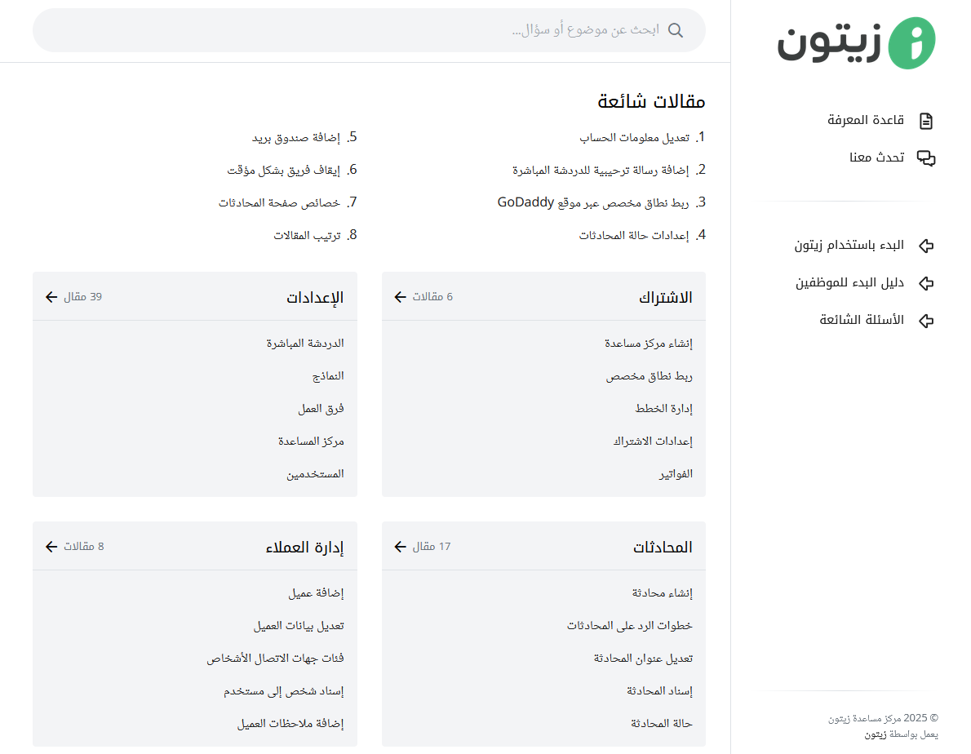Open the المحادثات category heading

tap(663, 548)
